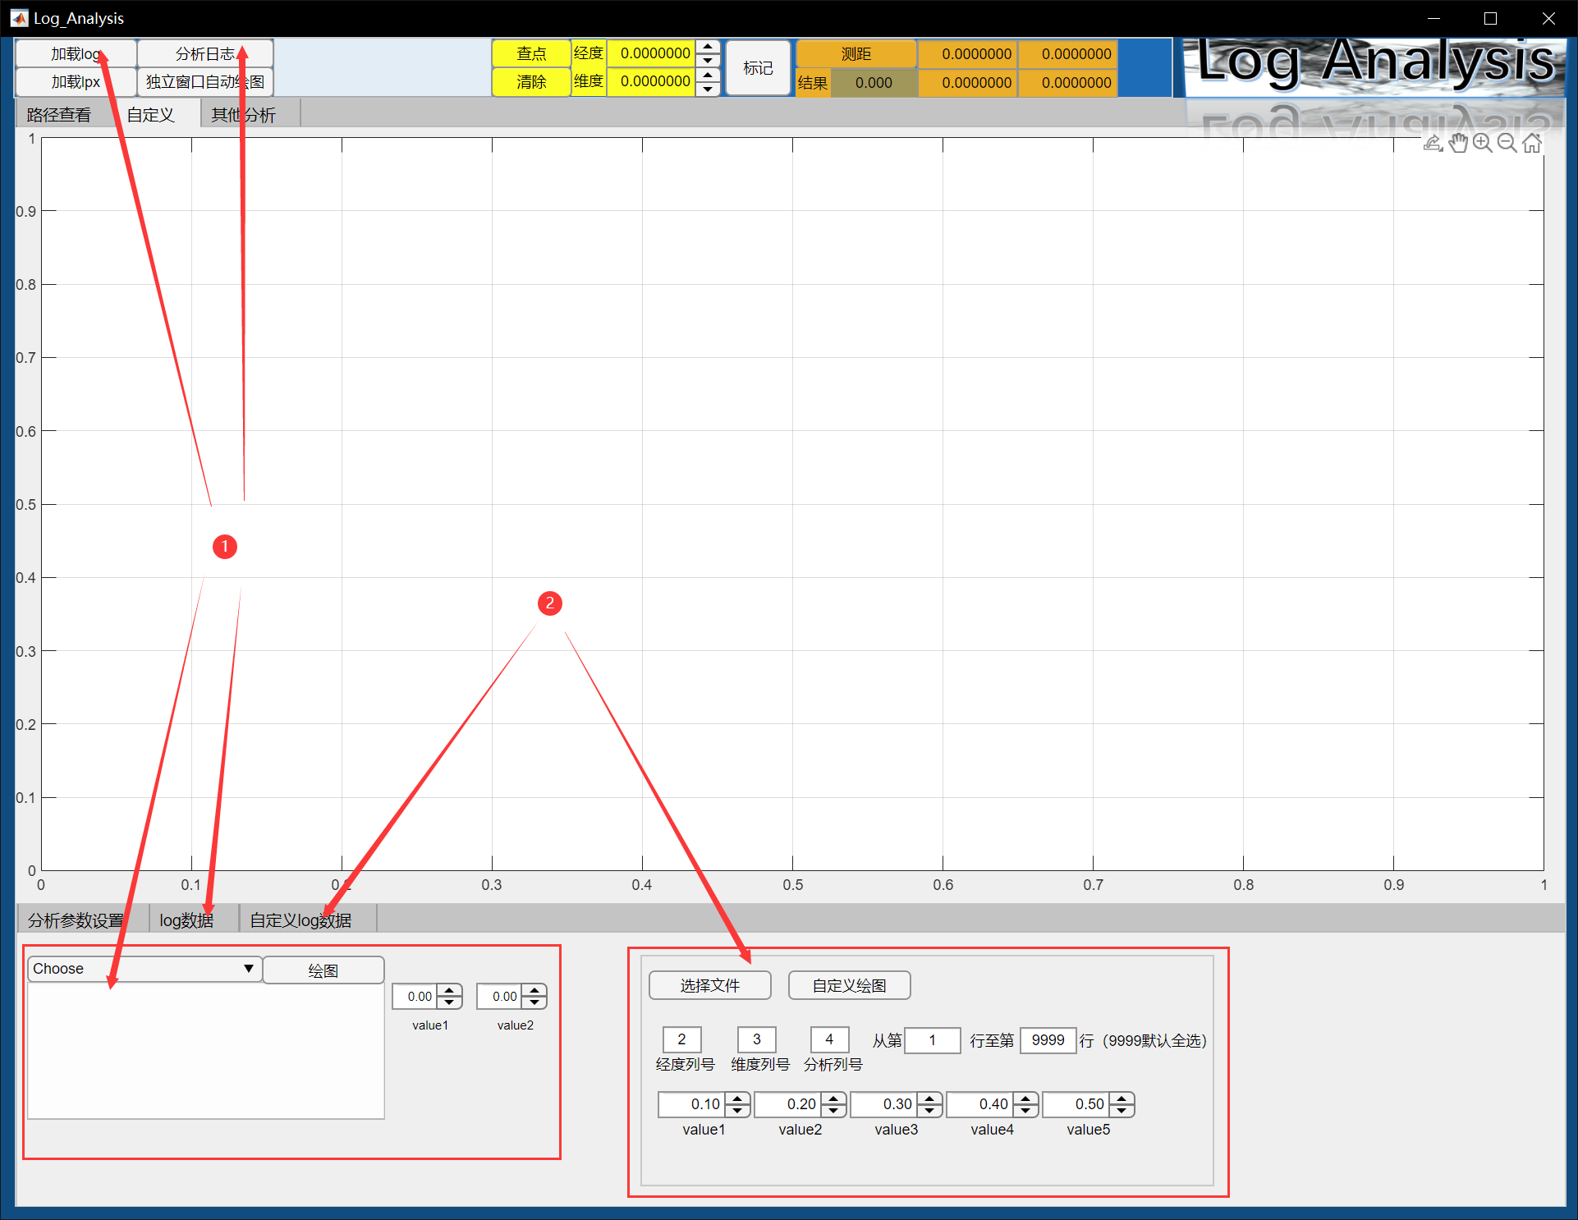Activate the pan hand tool
The width and height of the screenshot is (1578, 1220).
point(1458,144)
